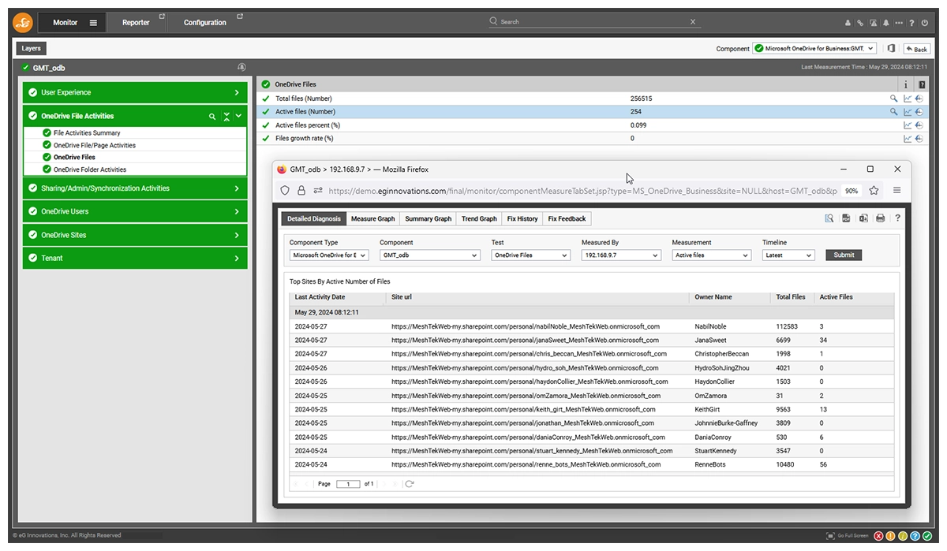Open the graph icon for Active files percent
This screenshot has width=947, height=551.
point(908,125)
